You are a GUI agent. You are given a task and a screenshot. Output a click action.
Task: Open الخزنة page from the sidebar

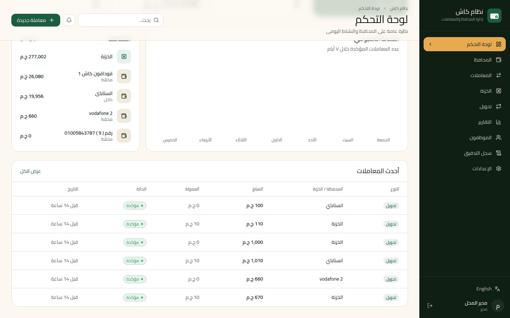click(465, 91)
